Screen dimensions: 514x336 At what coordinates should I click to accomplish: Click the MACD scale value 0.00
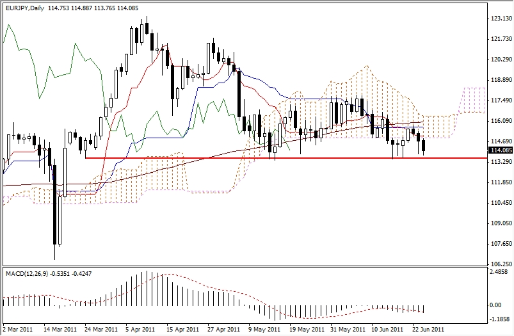click(x=495, y=305)
